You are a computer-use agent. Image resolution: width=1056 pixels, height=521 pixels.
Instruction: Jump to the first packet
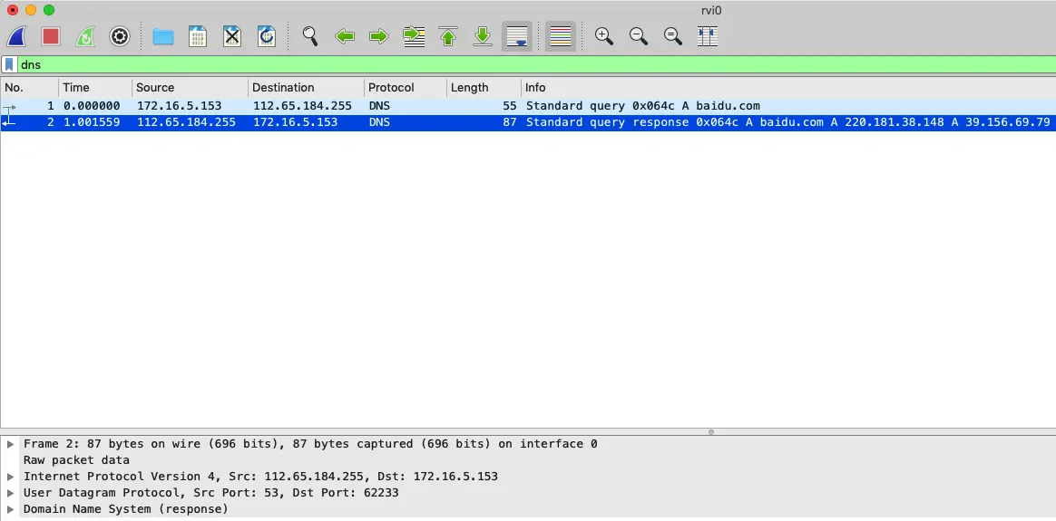448,36
